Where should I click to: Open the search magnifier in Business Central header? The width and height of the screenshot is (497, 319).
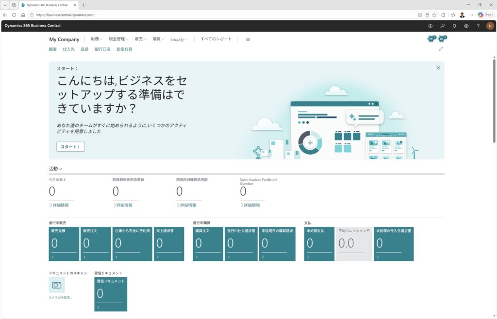pyautogui.click(x=442, y=26)
